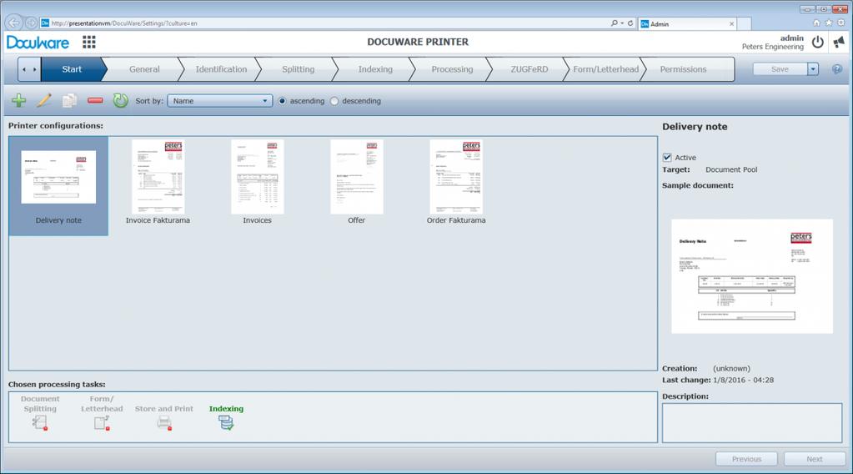
Task: Click the Form/Letterhead task icon
Action: 102,422
